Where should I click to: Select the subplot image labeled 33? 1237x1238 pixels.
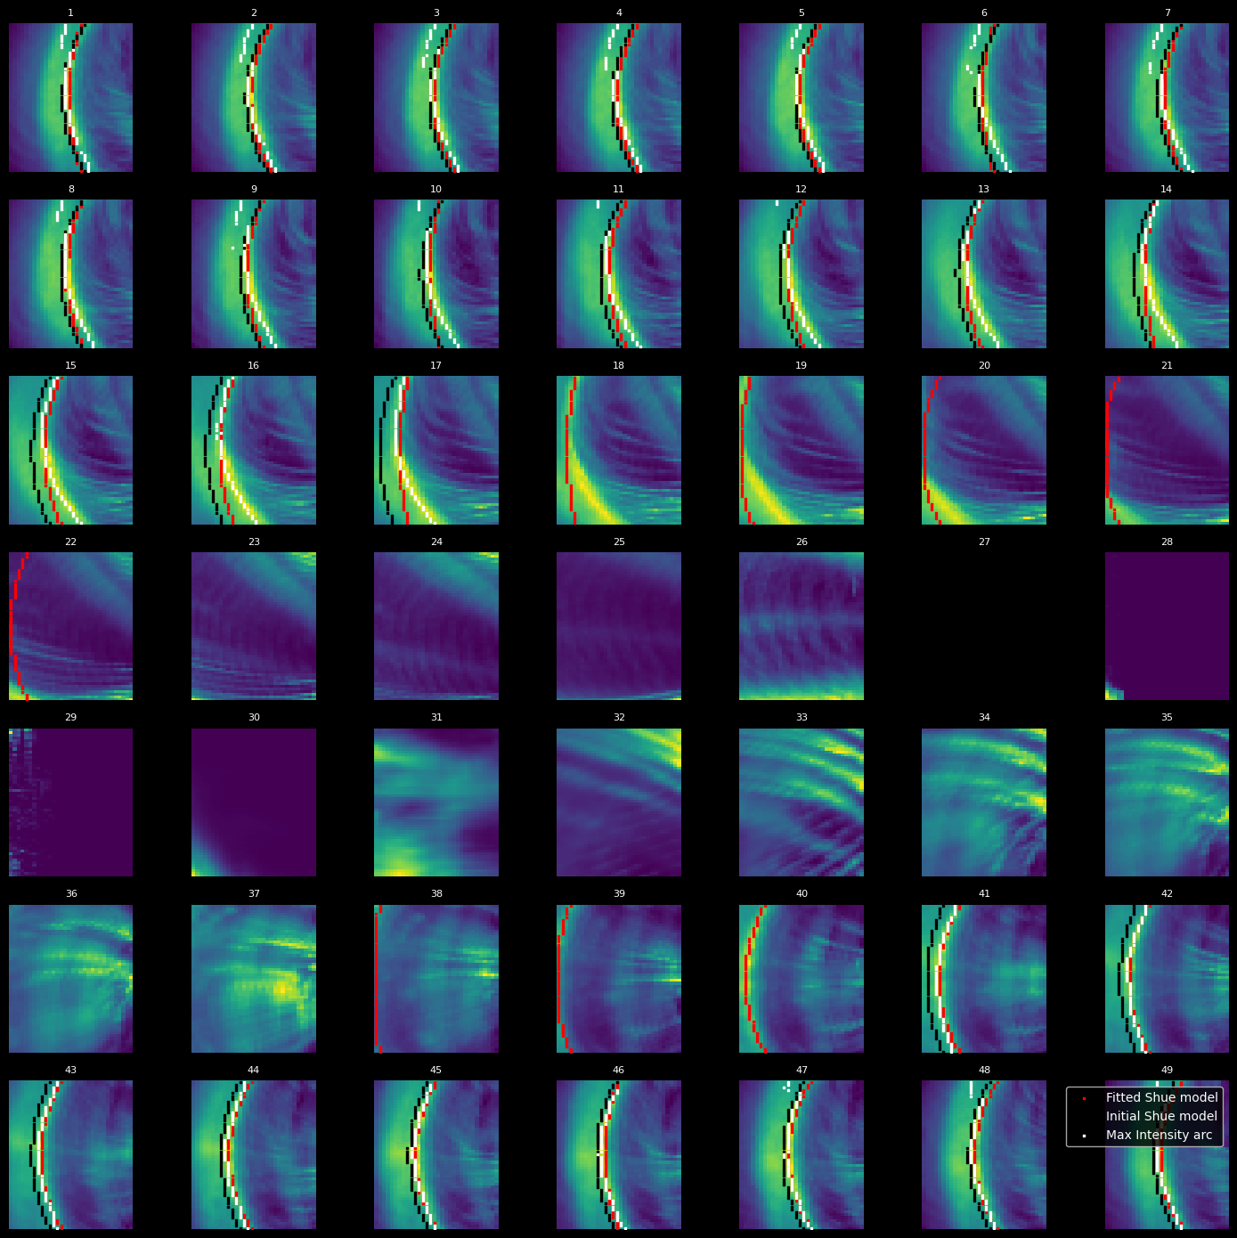click(802, 802)
